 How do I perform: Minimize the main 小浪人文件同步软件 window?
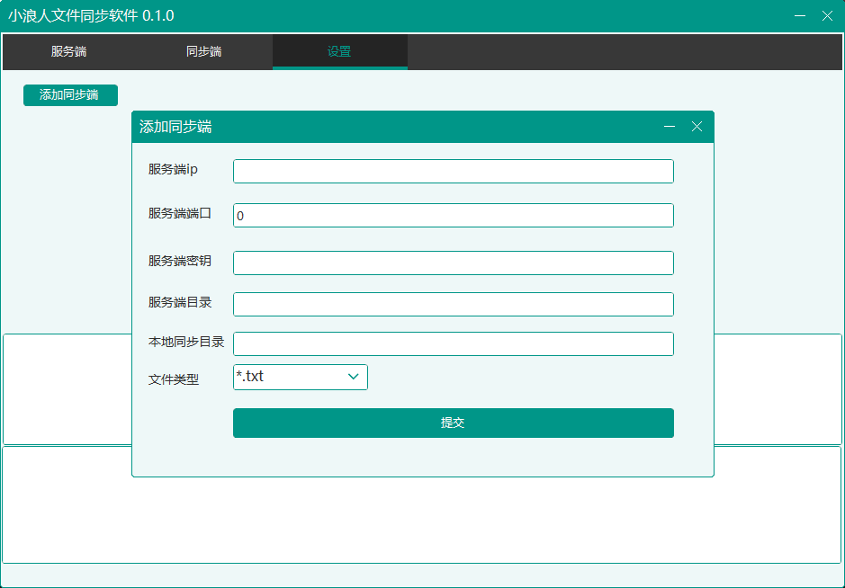pos(800,16)
